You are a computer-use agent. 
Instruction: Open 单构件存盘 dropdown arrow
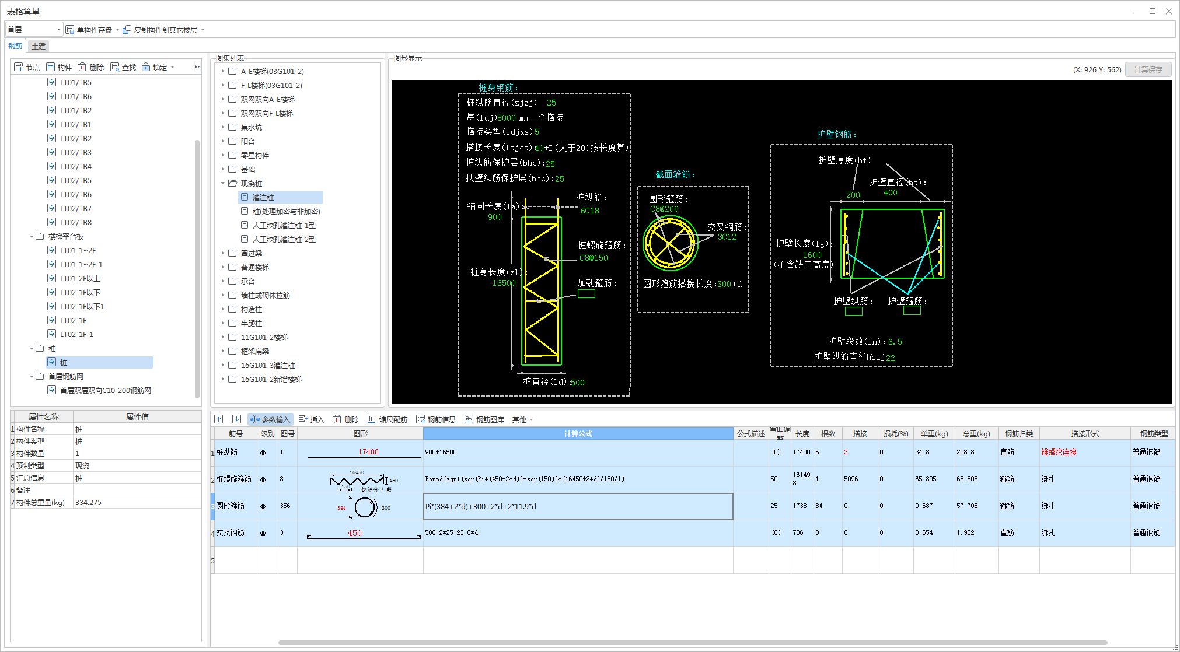click(x=117, y=30)
